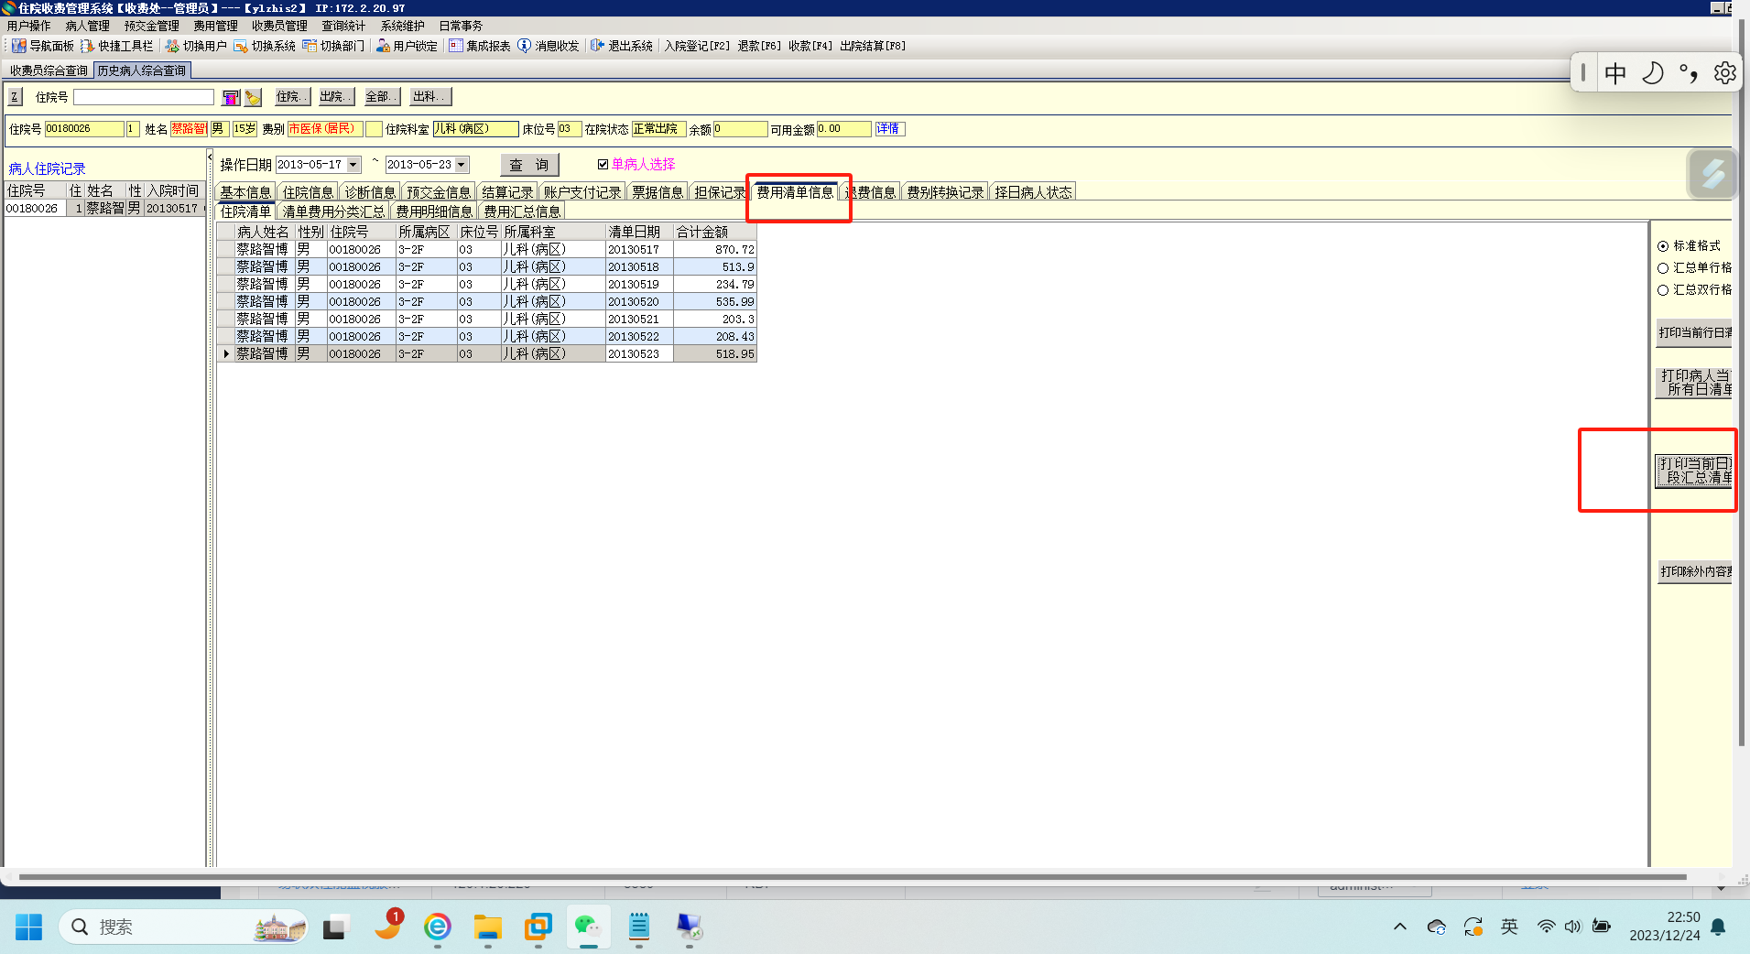This screenshot has width=1750, height=954.
Task: Click the 住院号 search input field
Action: [x=144, y=97]
